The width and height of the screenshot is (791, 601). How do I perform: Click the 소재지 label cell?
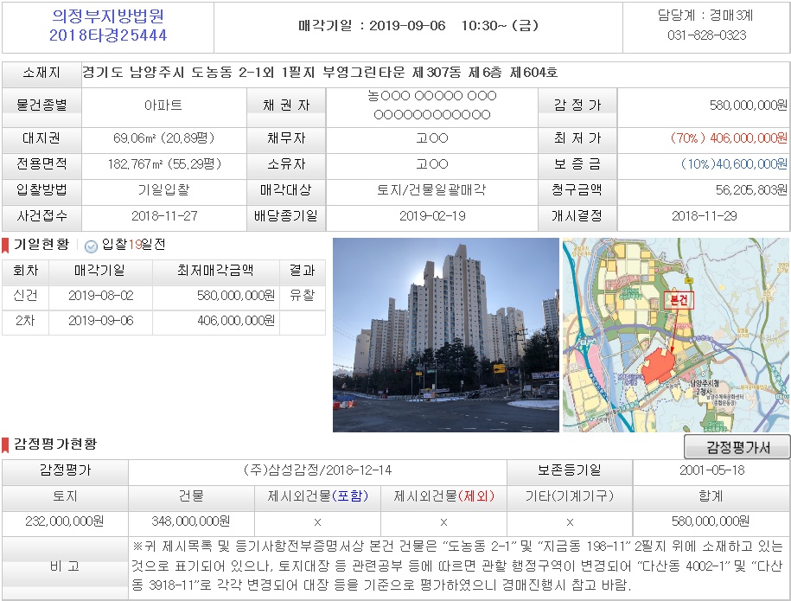41,73
